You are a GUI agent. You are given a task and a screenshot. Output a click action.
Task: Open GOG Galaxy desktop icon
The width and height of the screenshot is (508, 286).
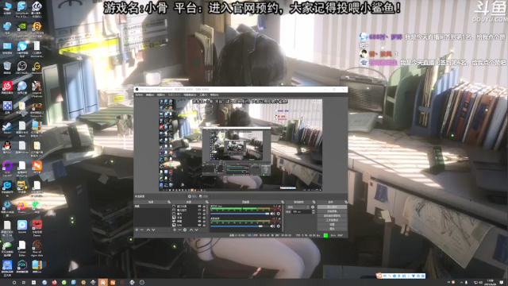[x=7, y=166]
